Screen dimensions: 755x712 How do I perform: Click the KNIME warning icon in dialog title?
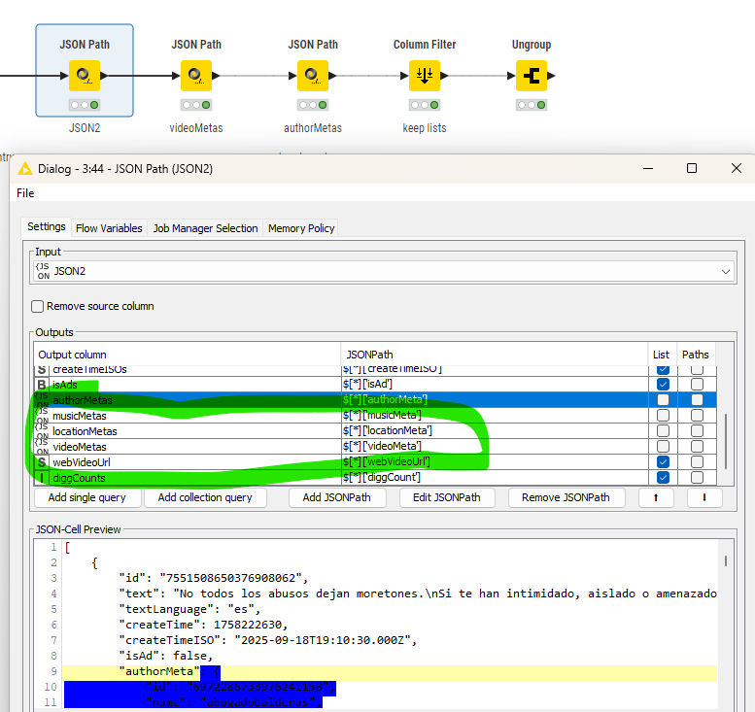point(25,168)
